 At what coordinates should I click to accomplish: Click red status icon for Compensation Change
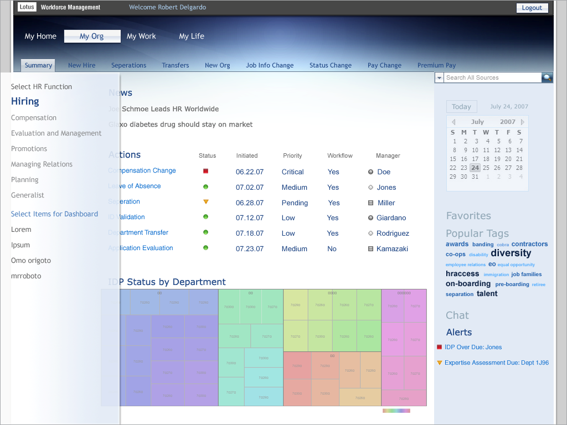pyautogui.click(x=206, y=171)
